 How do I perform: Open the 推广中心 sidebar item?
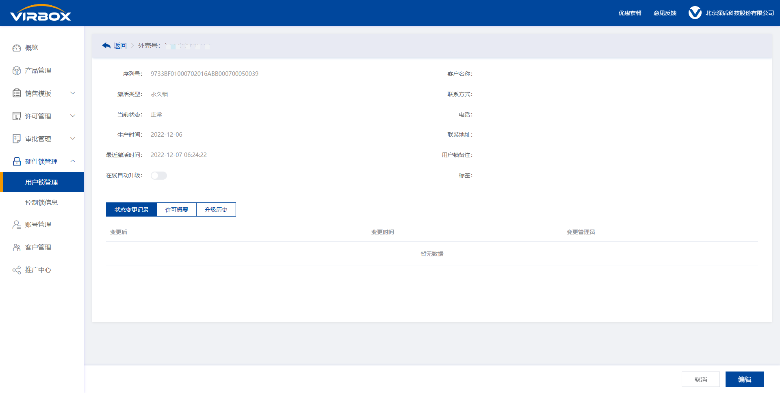click(x=42, y=270)
